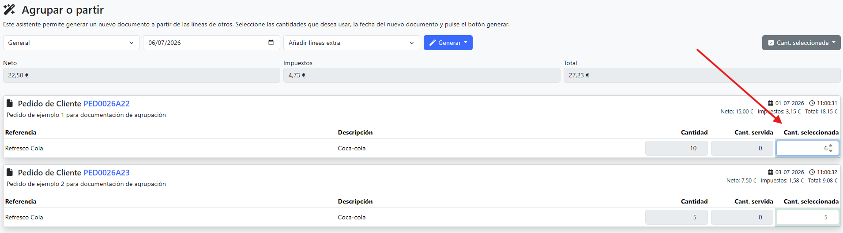The height and width of the screenshot is (233, 843).
Task: Increase selected quantity with the up spinner arrow
Action: (x=831, y=146)
